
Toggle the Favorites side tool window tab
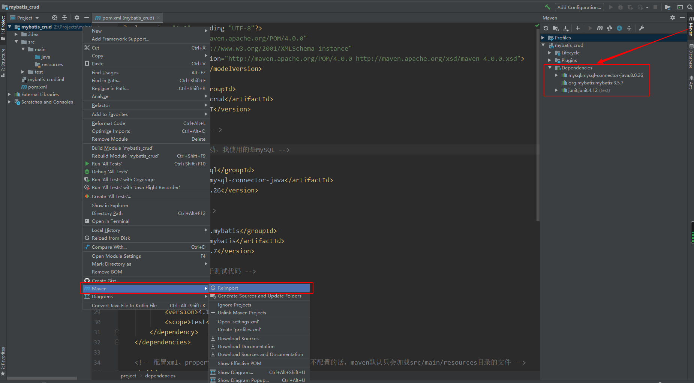pos(3,361)
